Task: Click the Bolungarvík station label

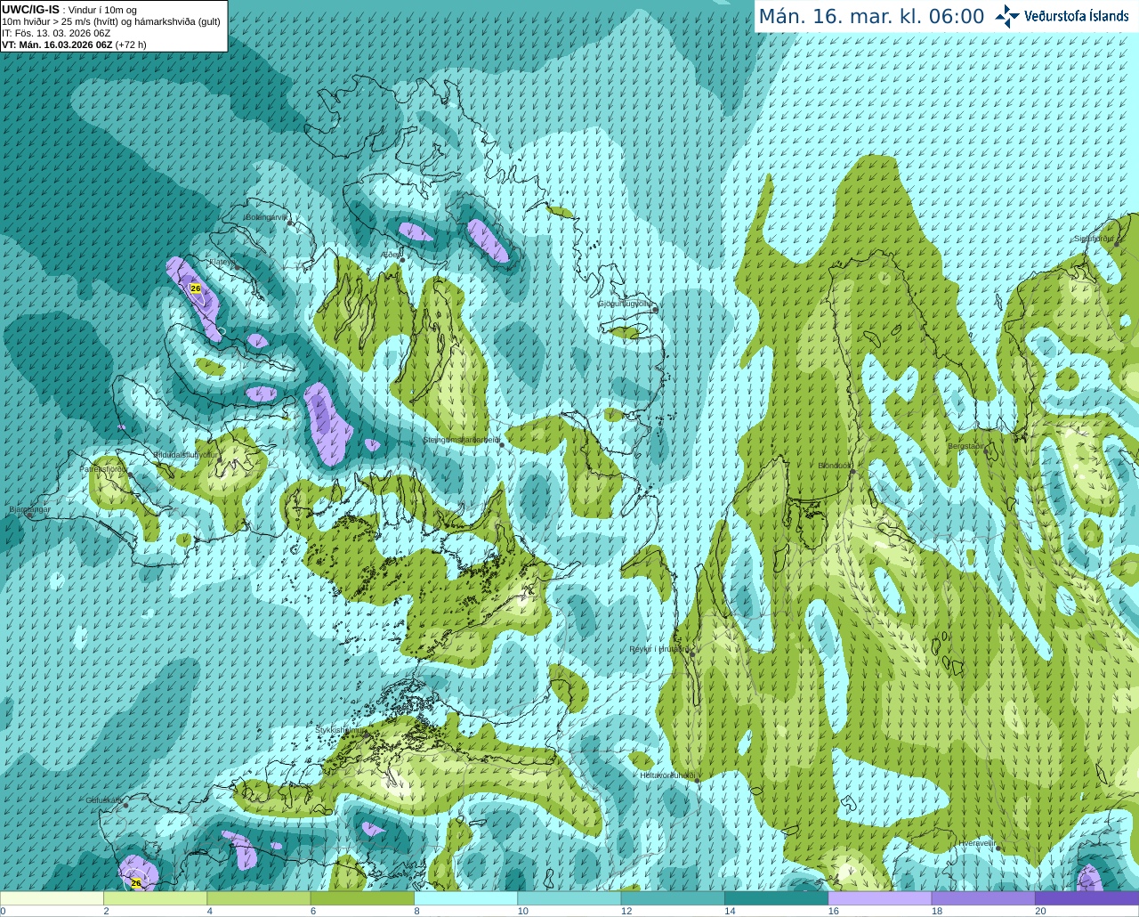Action: point(265,217)
